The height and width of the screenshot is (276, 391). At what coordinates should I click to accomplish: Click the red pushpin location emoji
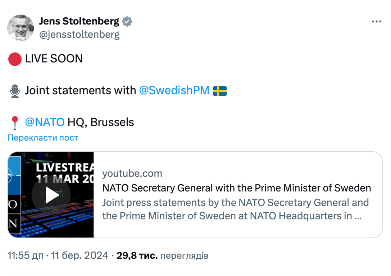15,123
